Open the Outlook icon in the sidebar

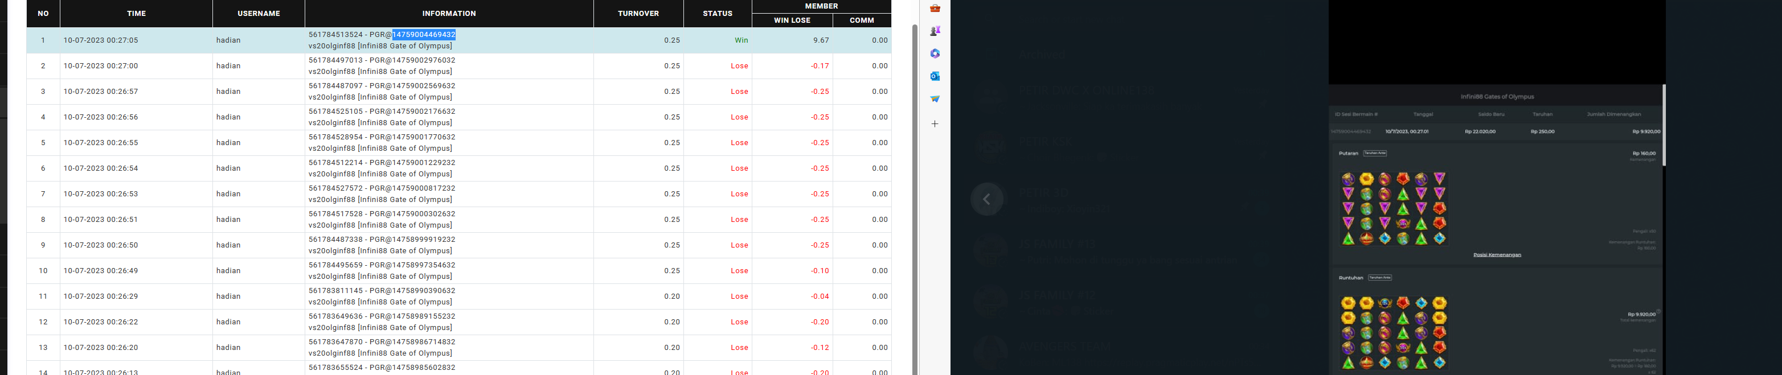tap(935, 76)
